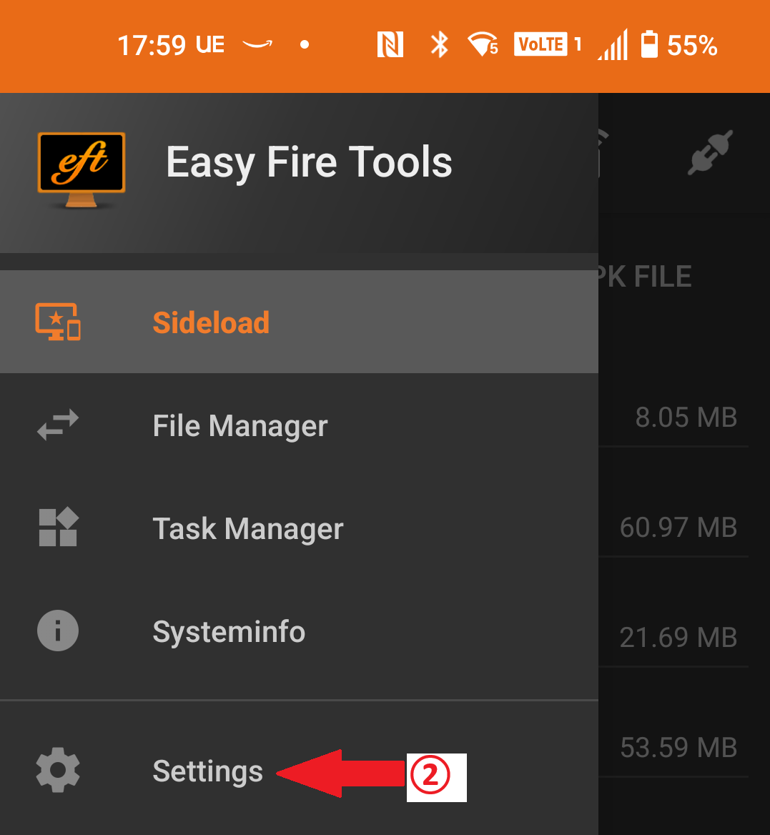The width and height of the screenshot is (770, 835).
Task: Tap the circled number 2 annotation
Action: pyautogui.click(x=437, y=774)
